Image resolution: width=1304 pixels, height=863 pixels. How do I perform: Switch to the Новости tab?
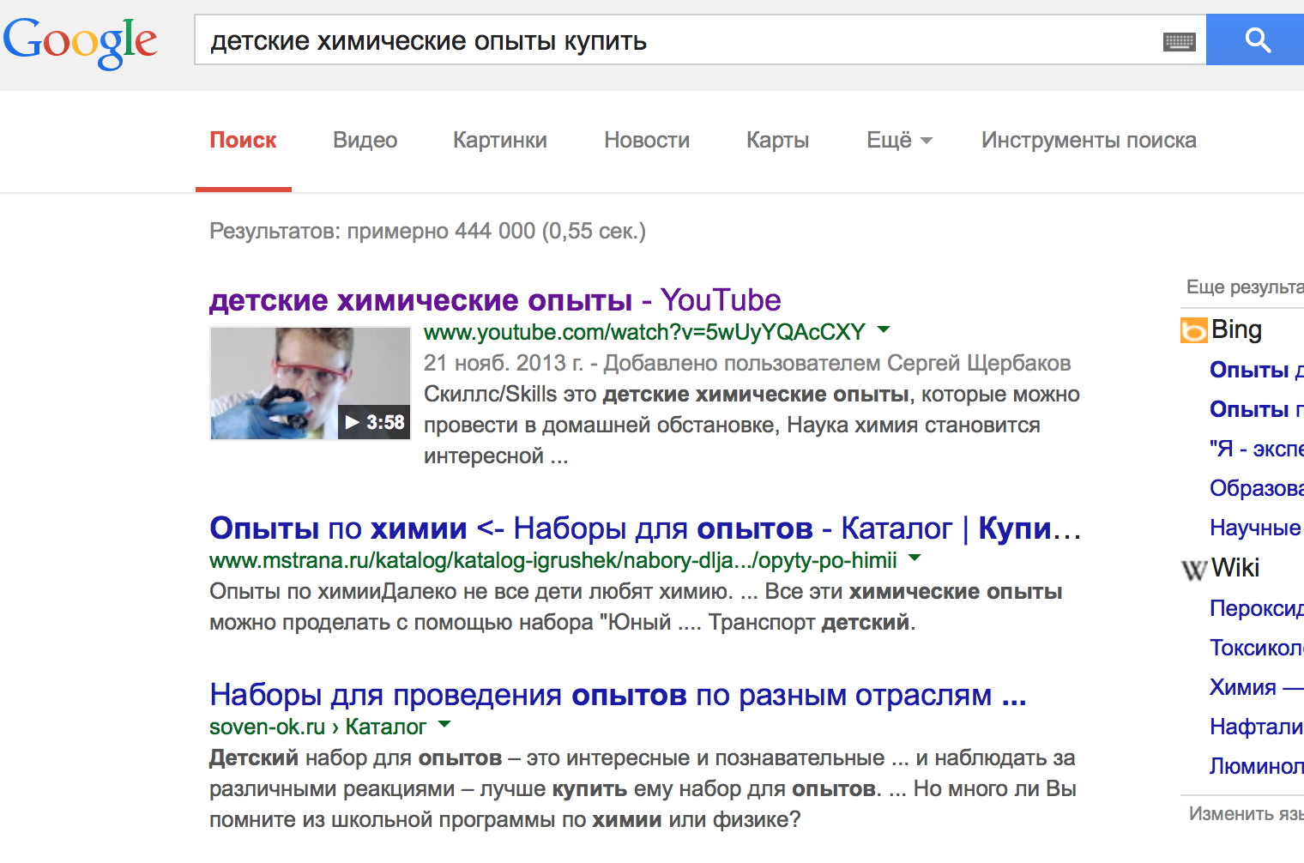point(647,140)
